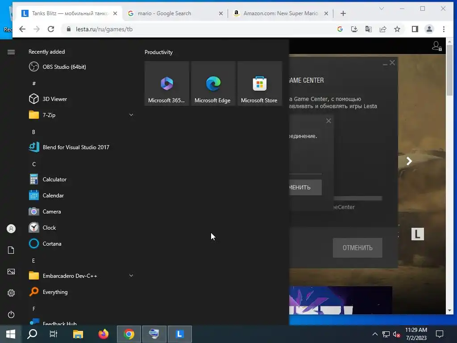Open network status tray icon

tap(386, 334)
